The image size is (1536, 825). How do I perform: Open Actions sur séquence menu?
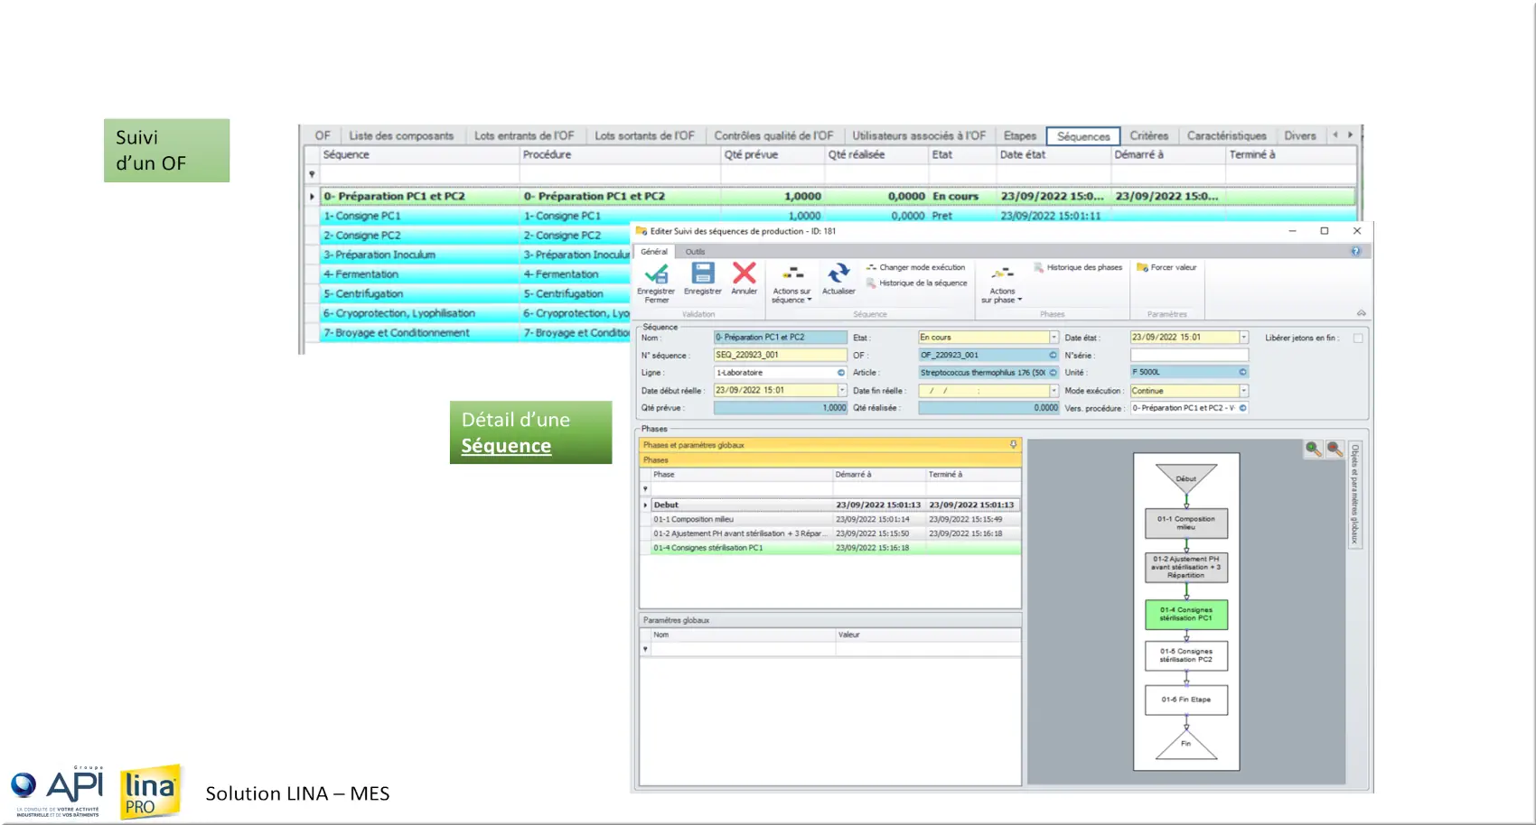pyautogui.click(x=791, y=283)
